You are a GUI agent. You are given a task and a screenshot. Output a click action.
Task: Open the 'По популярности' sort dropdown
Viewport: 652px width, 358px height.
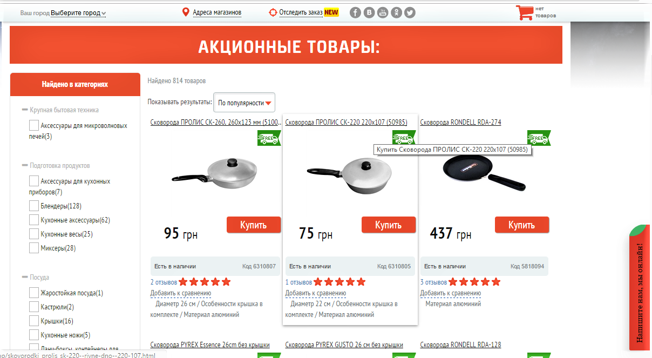(244, 103)
